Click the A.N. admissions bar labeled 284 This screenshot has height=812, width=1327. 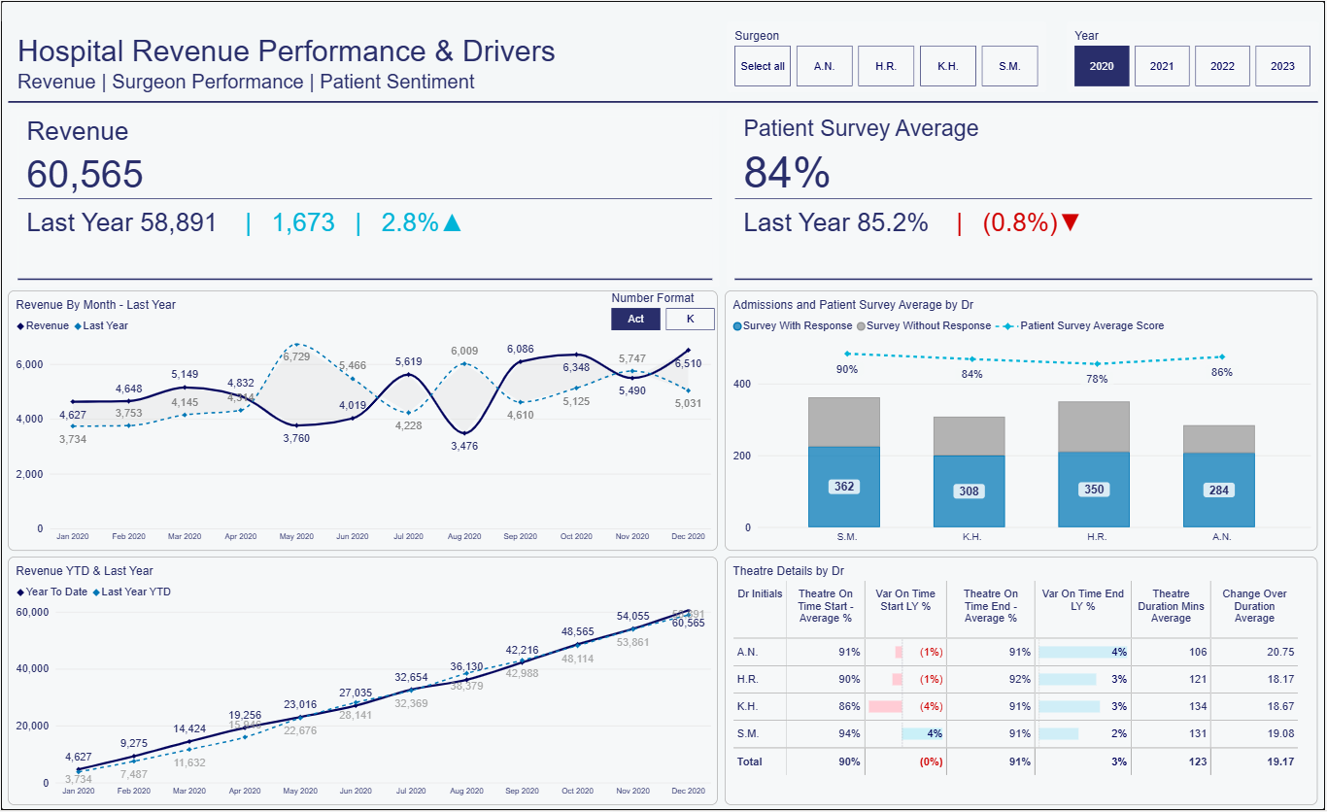tap(1219, 476)
